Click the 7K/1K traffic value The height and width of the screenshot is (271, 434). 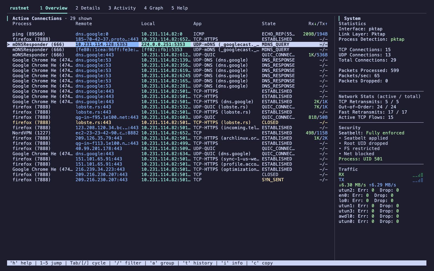click(x=321, y=107)
